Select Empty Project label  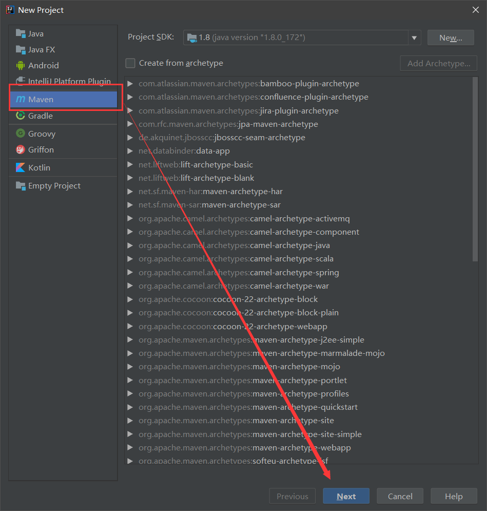click(x=54, y=186)
